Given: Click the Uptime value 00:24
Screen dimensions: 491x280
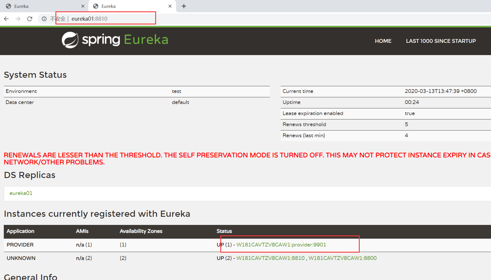Looking at the screenshot, I should pos(412,102).
